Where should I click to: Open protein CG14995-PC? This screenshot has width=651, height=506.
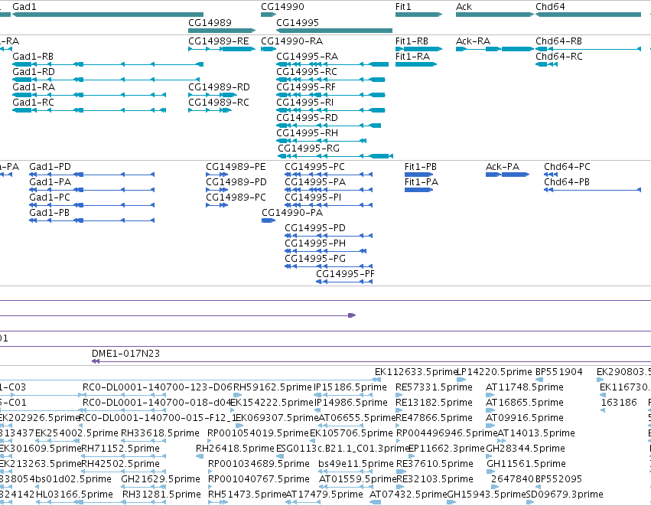[314, 167]
